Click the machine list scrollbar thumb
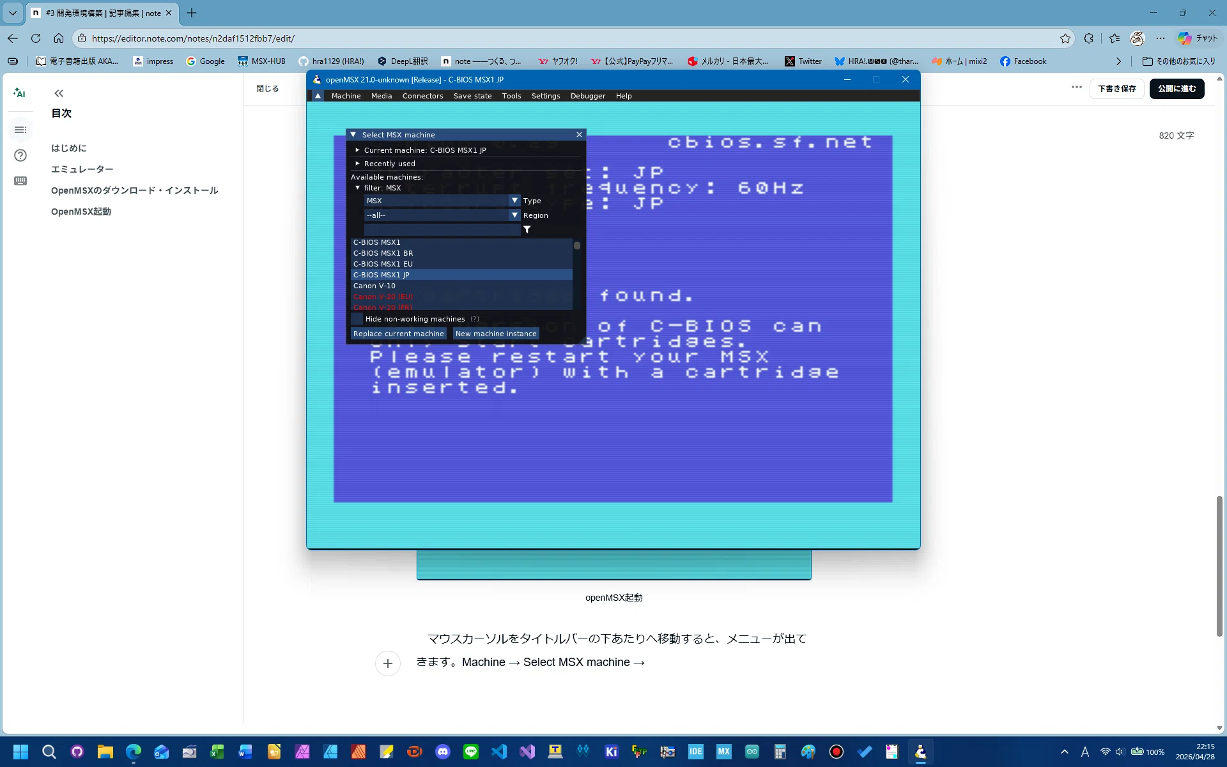Image resolution: width=1227 pixels, height=767 pixels. coord(576,245)
